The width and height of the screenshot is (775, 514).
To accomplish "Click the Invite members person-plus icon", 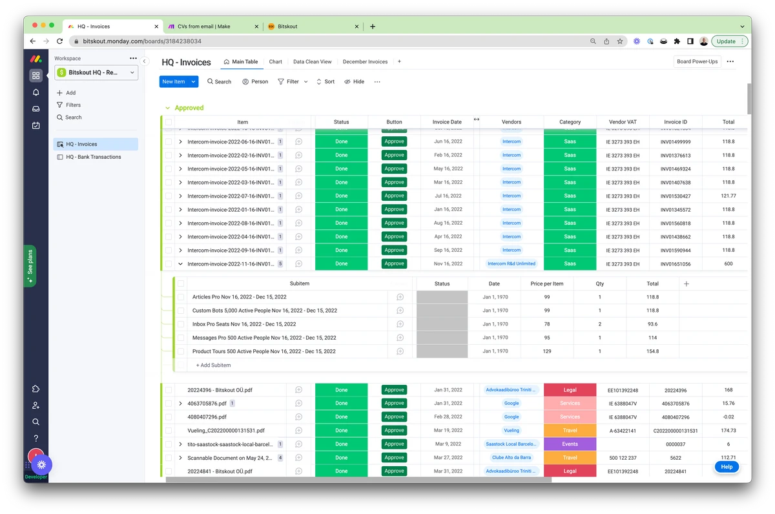I will [x=36, y=406].
